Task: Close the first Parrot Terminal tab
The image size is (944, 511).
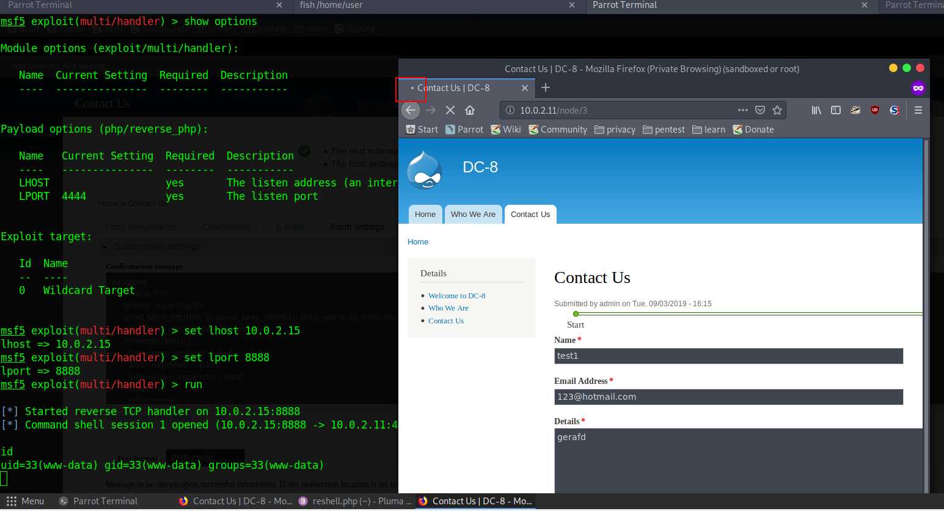Action: click(x=279, y=5)
